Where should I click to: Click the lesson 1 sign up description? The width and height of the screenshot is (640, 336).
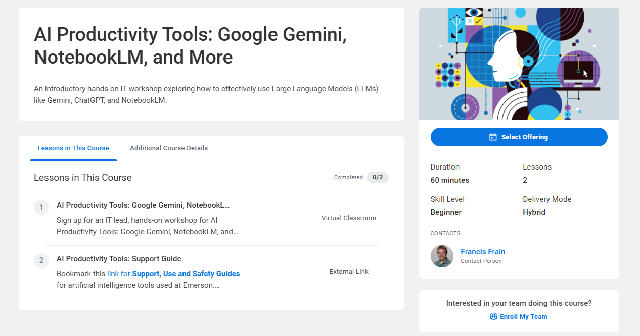(x=148, y=226)
